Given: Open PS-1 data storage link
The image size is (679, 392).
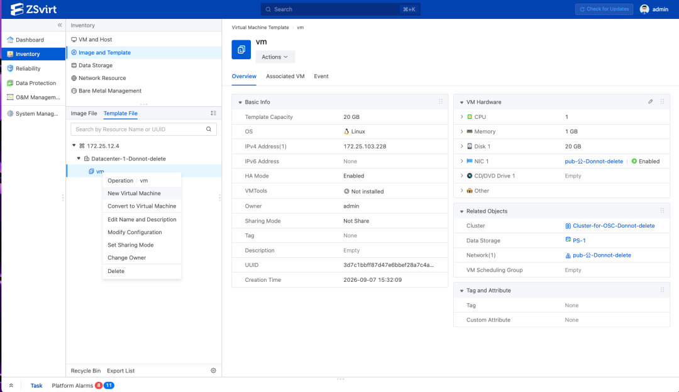Looking at the screenshot, I should point(579,240).
